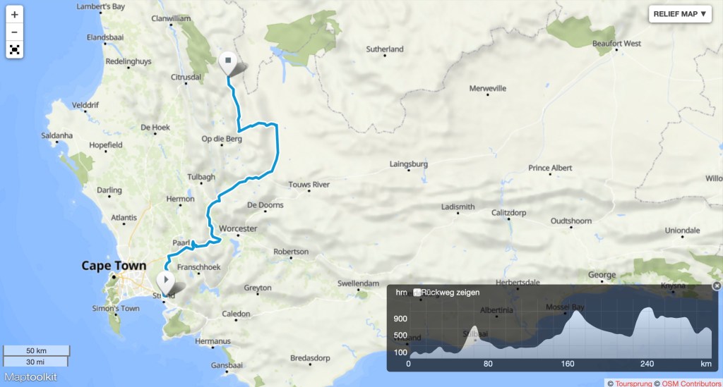Viewport: 723px width, 387px height.
Task: Enable the Rückweg zeigen checkbox
Action: tap(417, 293)
